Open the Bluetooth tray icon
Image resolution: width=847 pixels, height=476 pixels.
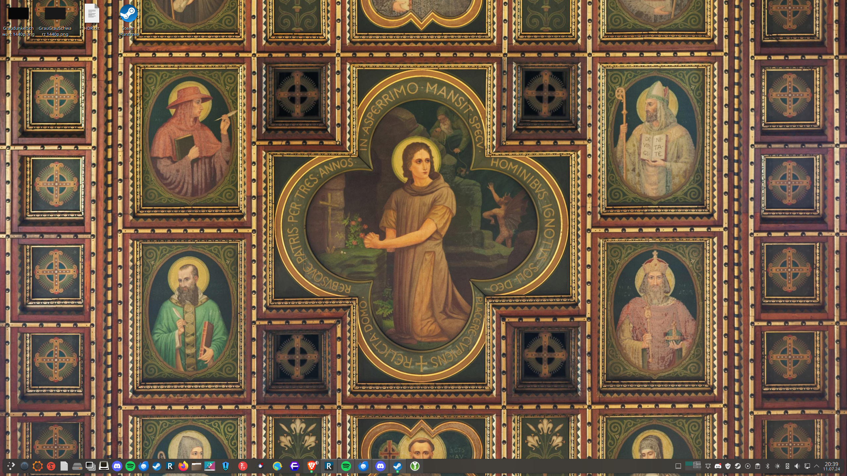click(x=768, y=466)
